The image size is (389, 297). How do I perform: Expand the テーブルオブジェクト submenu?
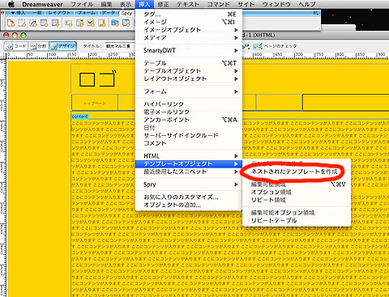(189, 71)
